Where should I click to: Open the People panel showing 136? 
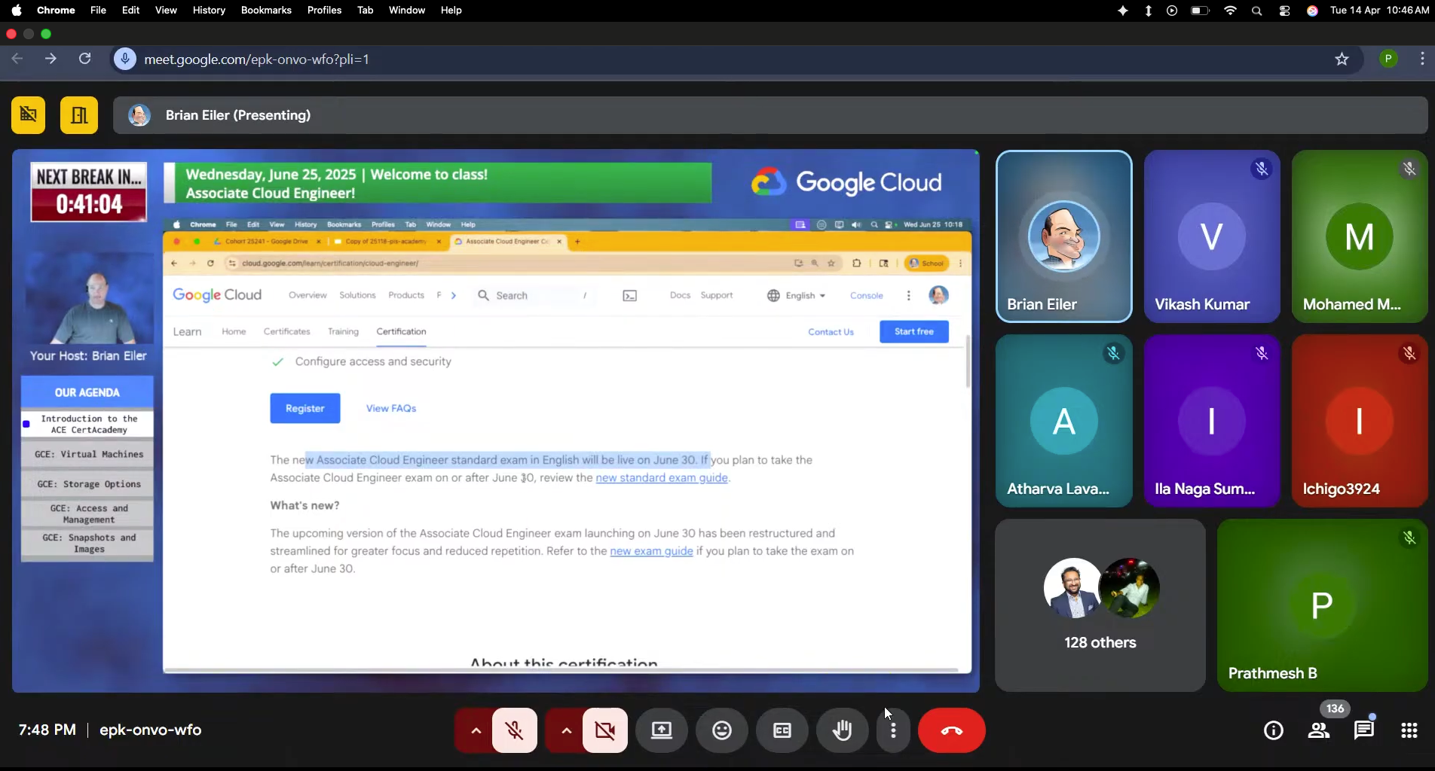(1319, 730)
